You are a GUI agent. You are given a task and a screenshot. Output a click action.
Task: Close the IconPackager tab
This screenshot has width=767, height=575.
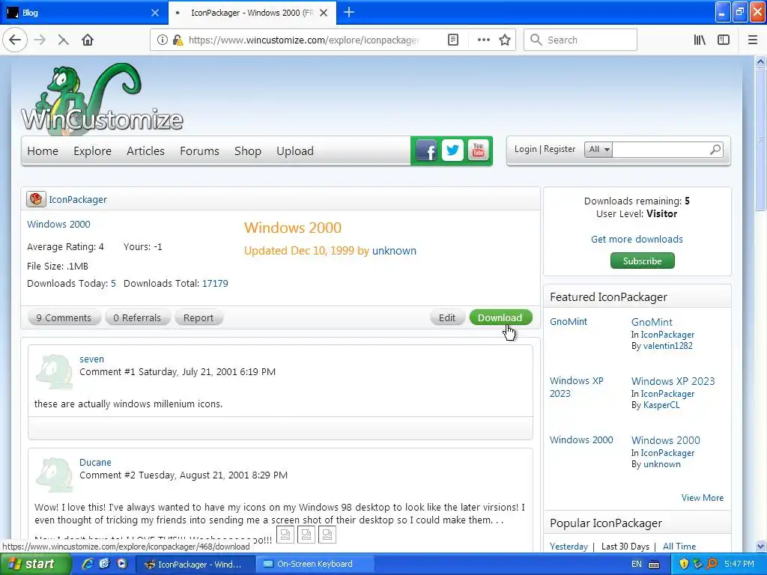coord(324,13)
